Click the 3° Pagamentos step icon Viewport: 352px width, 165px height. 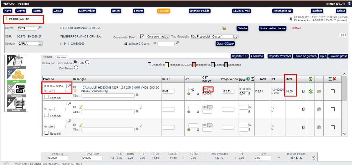coord(17,90)
